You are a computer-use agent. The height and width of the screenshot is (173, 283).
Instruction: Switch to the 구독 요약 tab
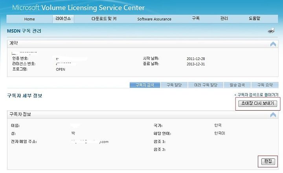265,85
